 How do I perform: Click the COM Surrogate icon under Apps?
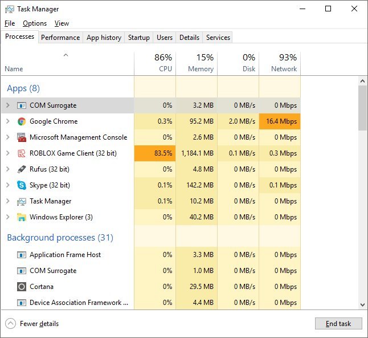click(x=22, y=105)
